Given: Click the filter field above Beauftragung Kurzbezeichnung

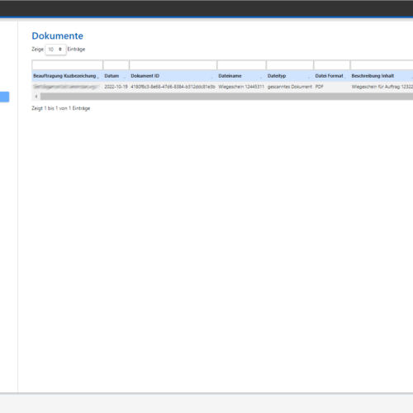Looking at the screenshot, I should coord(68,65).
